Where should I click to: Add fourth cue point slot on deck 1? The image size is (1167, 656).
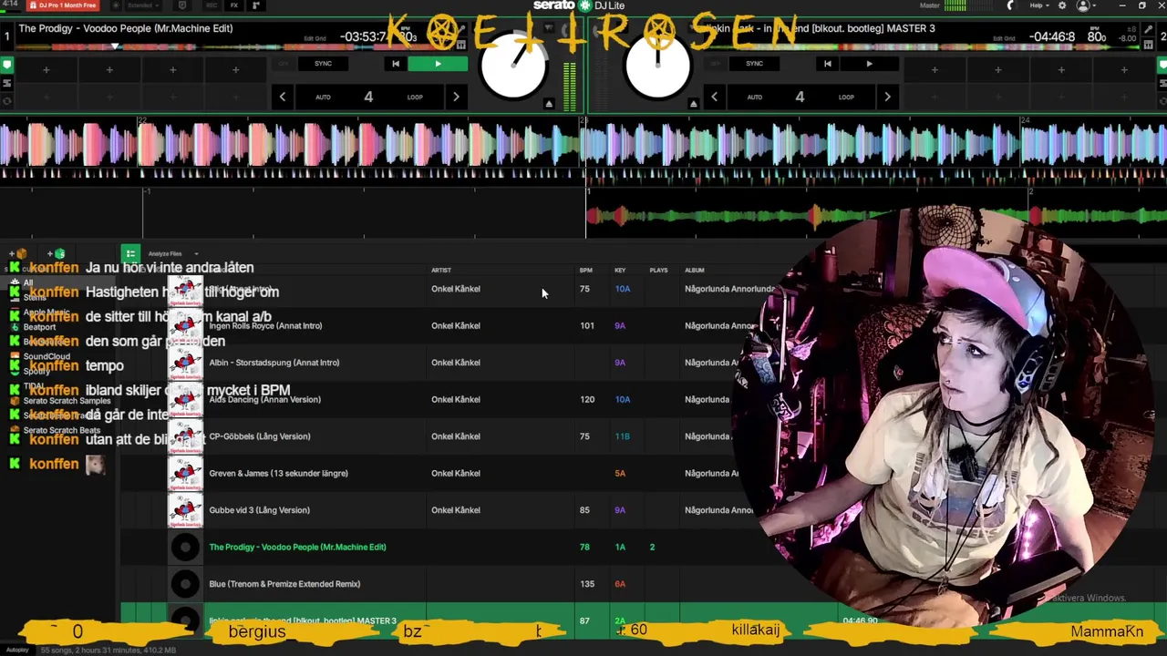(235, 70)
